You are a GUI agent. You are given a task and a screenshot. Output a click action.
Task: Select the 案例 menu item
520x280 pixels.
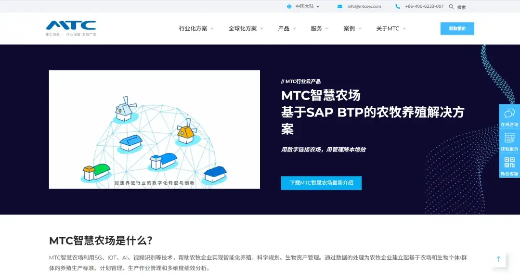point(349,28)
